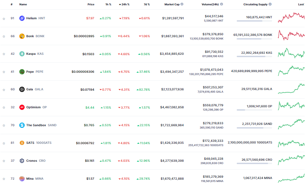
Task: Click the orange SATS logo
Action: click(x=22, y=143)
